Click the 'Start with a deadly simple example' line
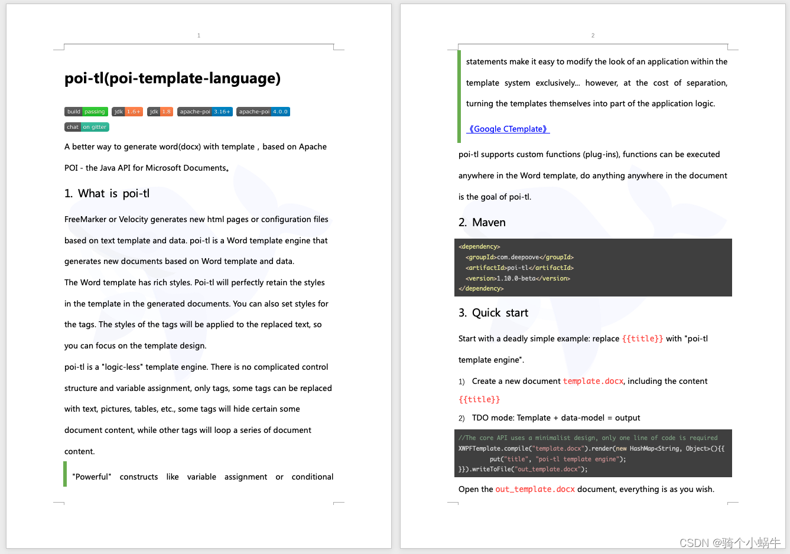 coord(583,338)
